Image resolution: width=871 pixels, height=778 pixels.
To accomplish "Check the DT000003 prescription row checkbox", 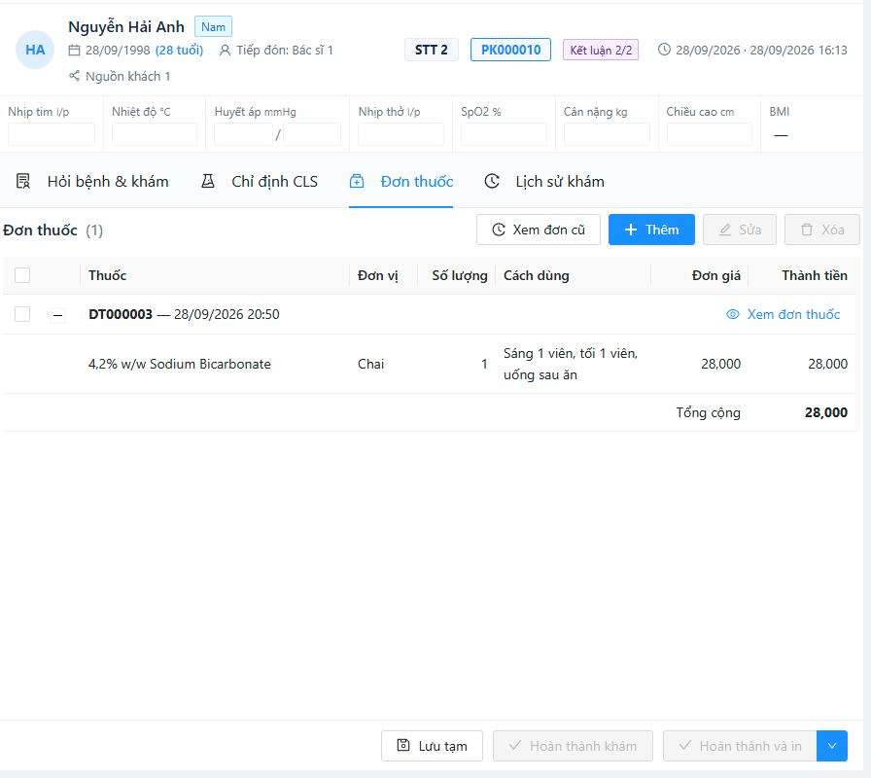I will tap(22, 314).
